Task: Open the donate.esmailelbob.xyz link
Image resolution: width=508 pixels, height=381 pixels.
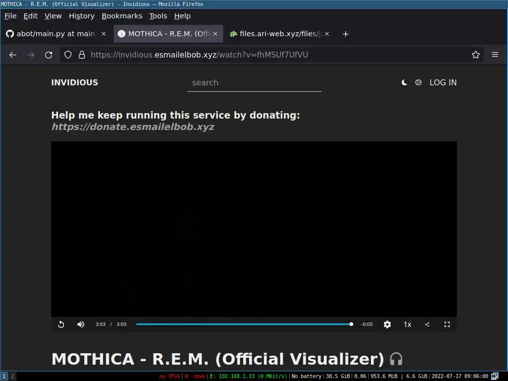Action: click(x=133, y=127)
